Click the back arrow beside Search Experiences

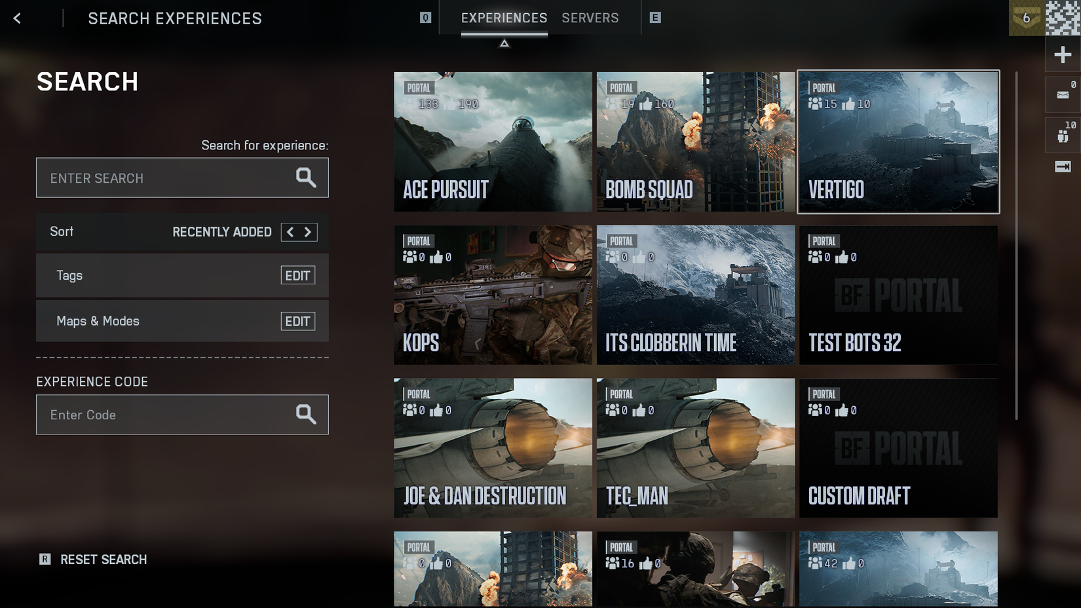16,18
